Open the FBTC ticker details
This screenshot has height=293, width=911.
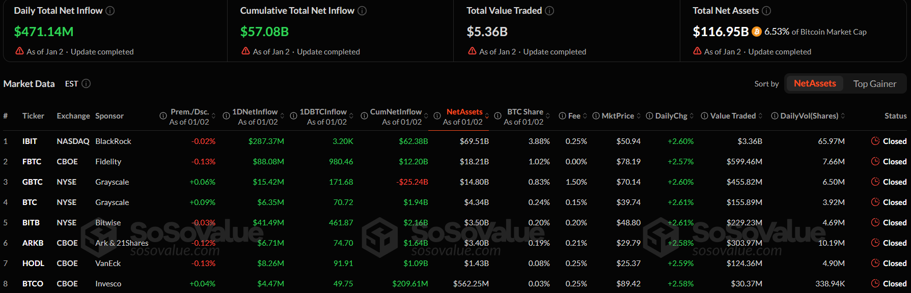[x=32, y=161]
